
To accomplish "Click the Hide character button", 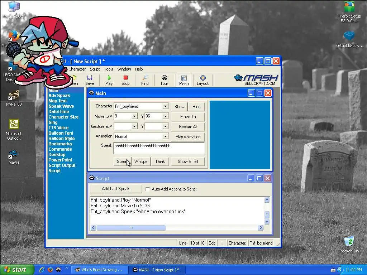I will coord(196,107).
